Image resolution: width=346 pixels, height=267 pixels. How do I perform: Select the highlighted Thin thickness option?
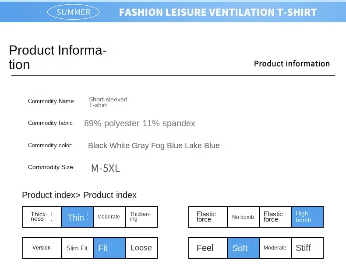coord(78,217)
